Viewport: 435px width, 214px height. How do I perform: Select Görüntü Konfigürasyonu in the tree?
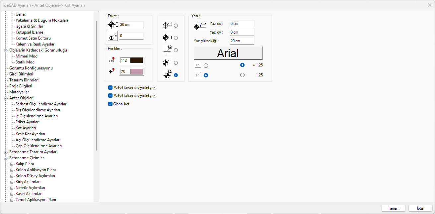31,68
